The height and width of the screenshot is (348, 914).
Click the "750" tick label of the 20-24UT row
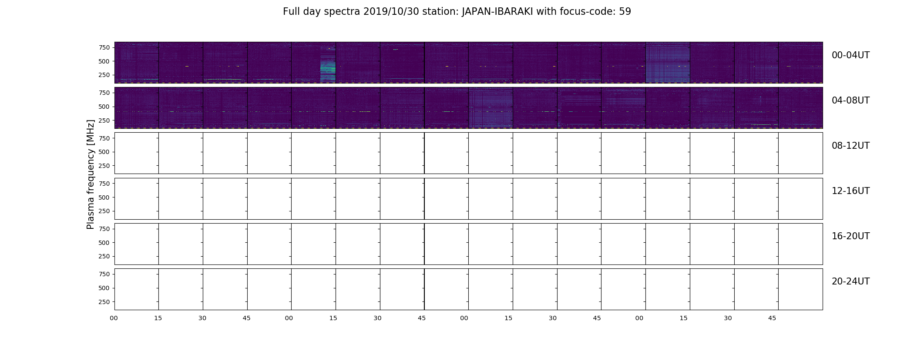(104, 274)
